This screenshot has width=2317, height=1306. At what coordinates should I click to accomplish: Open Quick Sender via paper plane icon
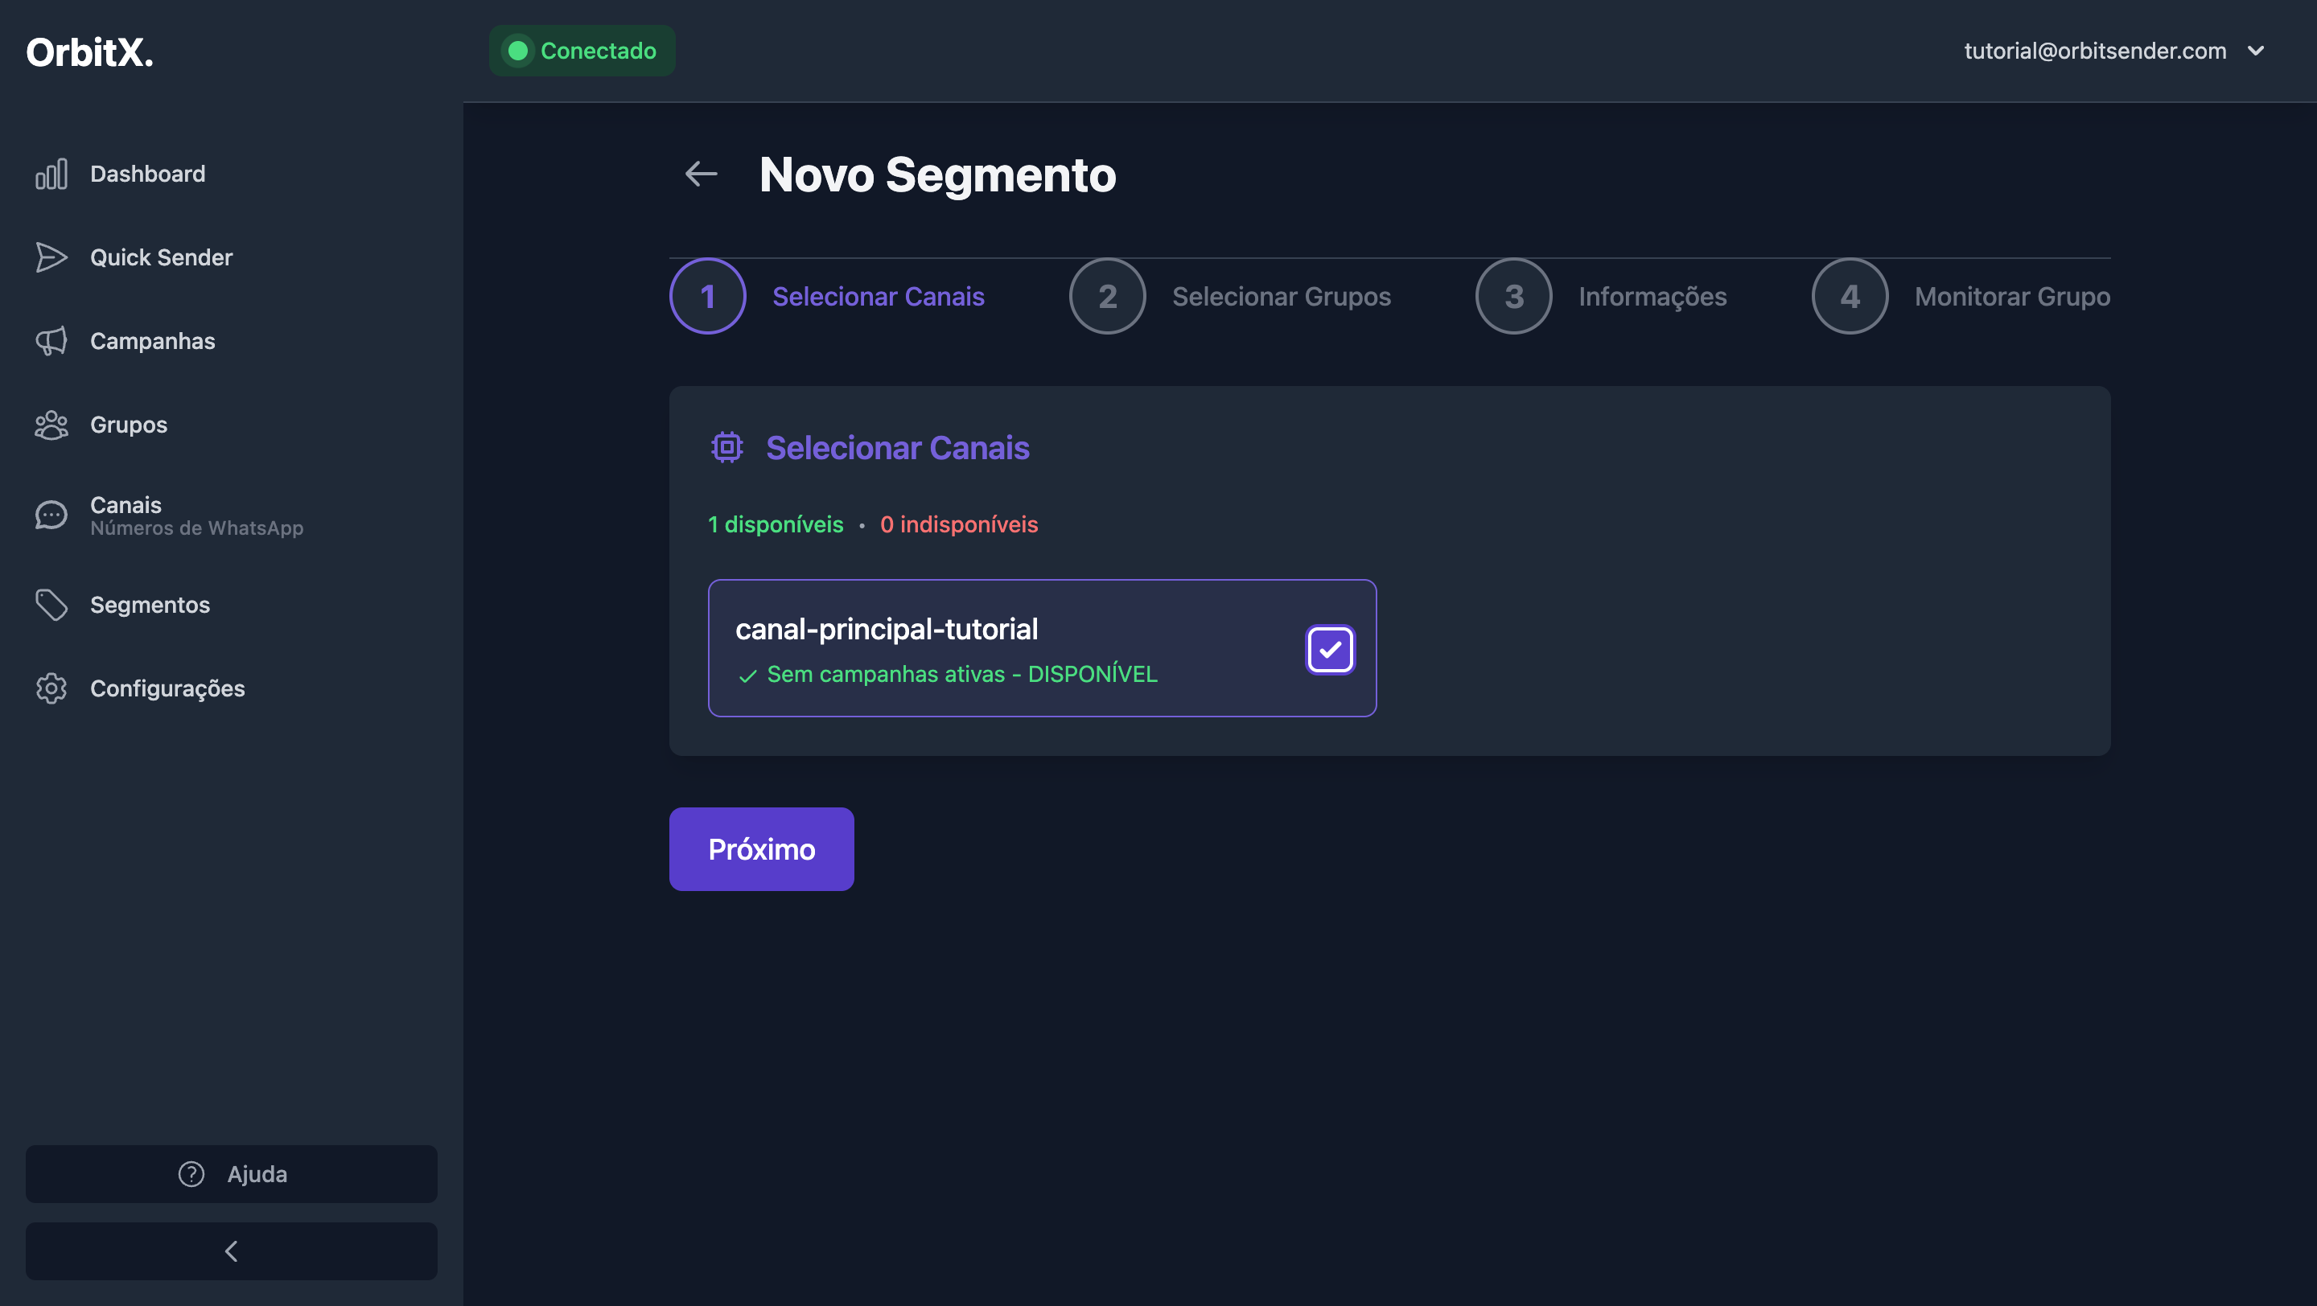(51, 258)
